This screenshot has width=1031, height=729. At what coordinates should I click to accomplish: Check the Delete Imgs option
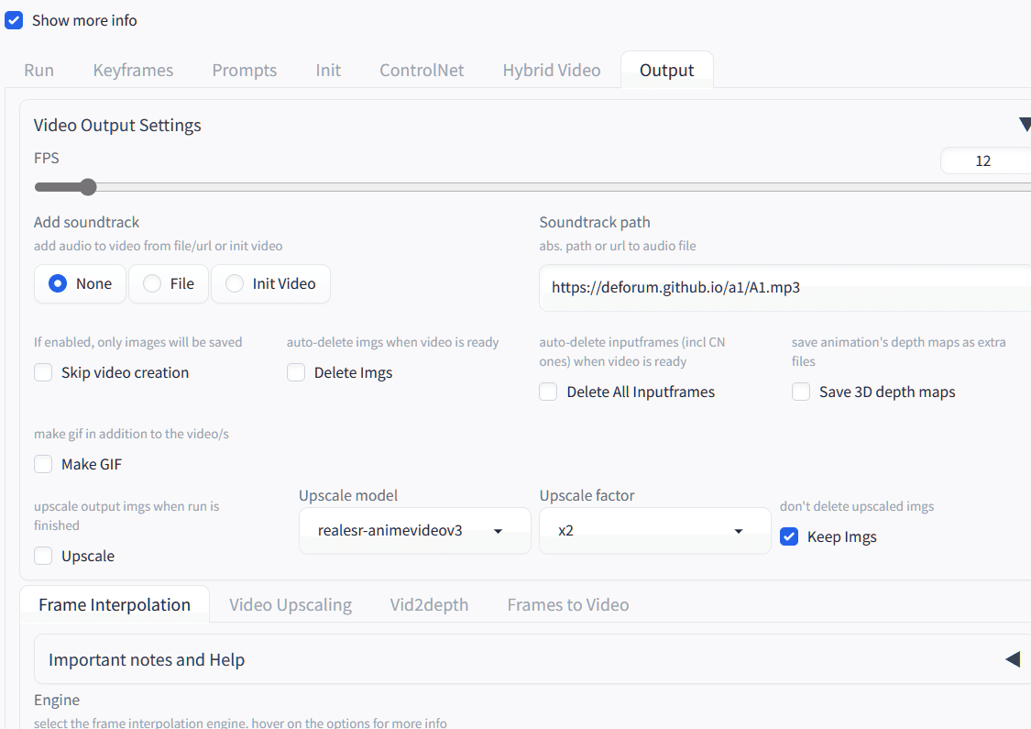(x=296, y=372)
